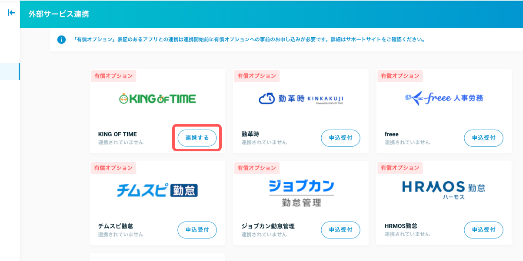Click the 外部サービス連携 page title

coord(59,14)
